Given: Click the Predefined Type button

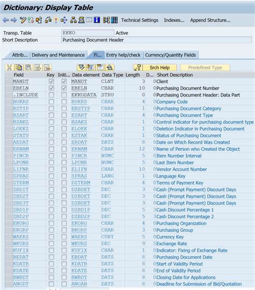Looking at the screenshot, I should click(x=205, y=68).
